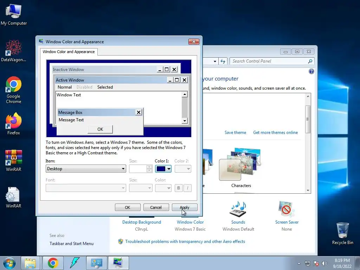Open the address bar history dropdown arrow
This screenshot has width=360, height=270.
click(x=215, y=61)
